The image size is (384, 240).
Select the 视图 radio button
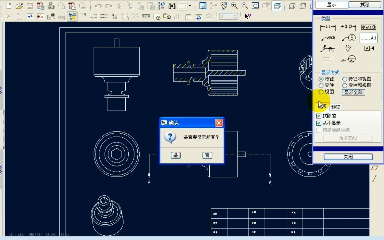[x=321, y=92]
